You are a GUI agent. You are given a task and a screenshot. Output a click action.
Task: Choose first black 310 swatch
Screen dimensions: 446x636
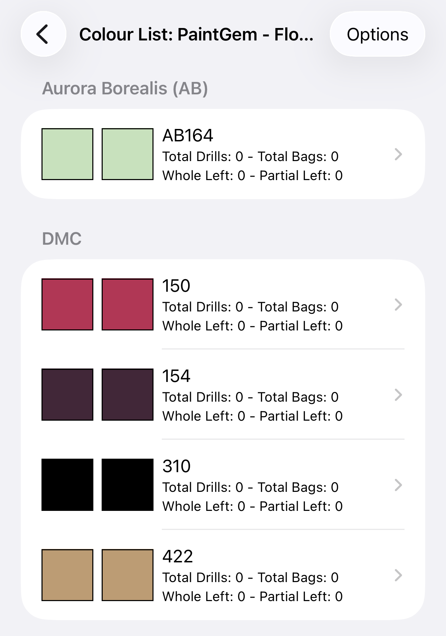tap(67, 485)
